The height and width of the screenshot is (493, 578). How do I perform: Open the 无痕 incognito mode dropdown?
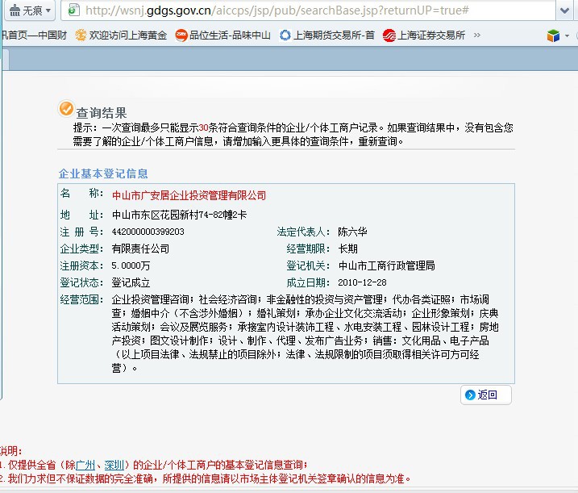pos(30,10)
